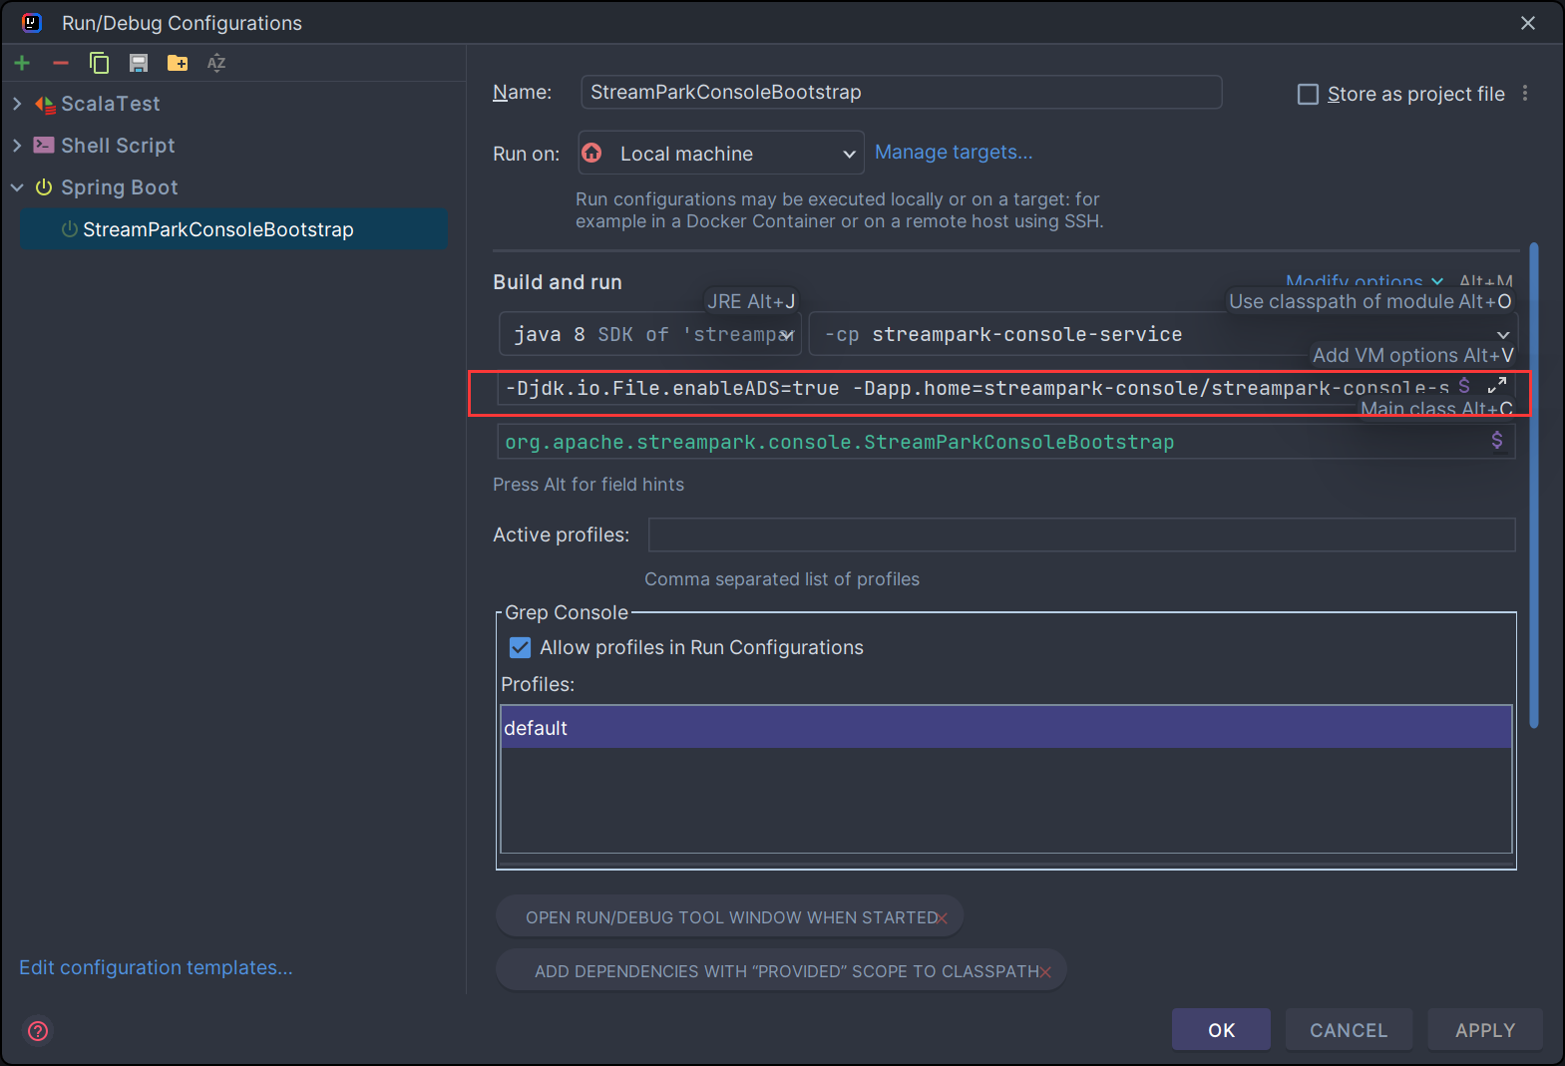Click the Save Configuration floppy icon
The height and width of the screenshot is (1066, 1565).
click(x=139, y=63)
